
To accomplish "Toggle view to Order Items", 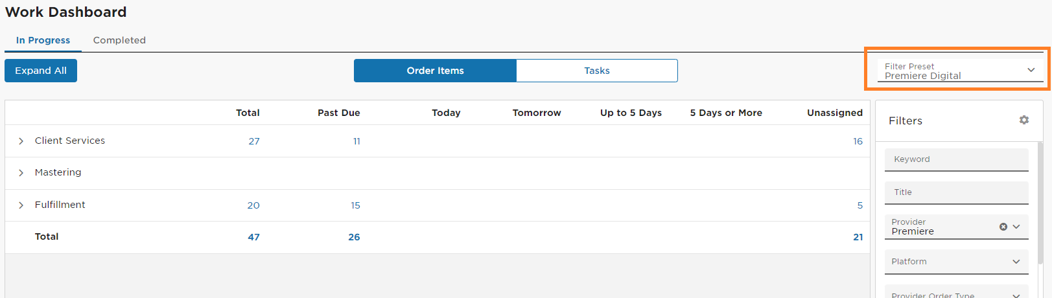I will (x=435, y=71).
